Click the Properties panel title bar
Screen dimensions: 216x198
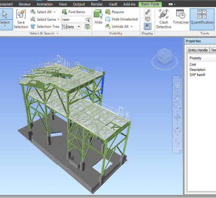click(x=200, y=41)
